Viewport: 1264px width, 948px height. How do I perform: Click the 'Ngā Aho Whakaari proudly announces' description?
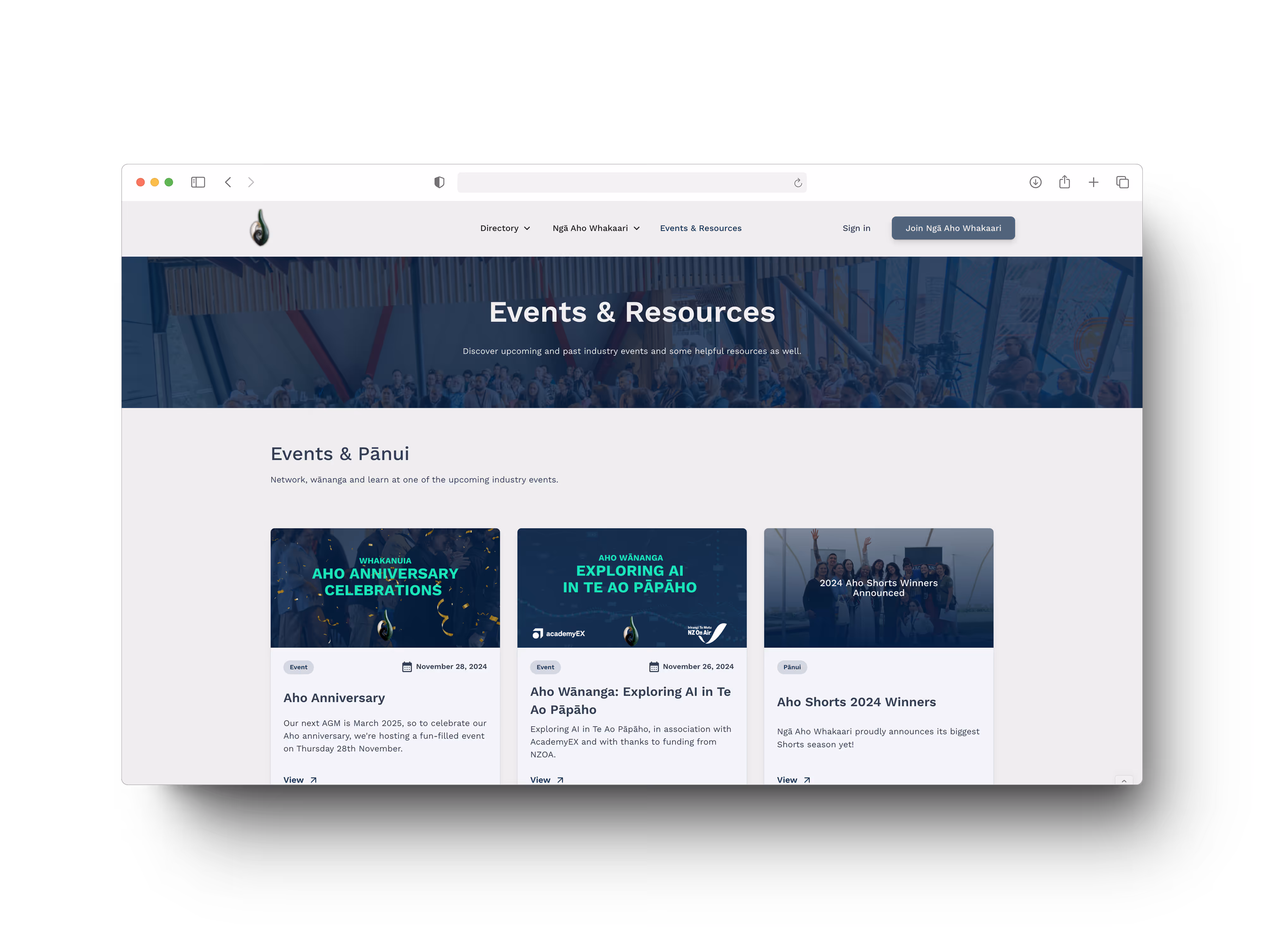click(x=878, y=738)
